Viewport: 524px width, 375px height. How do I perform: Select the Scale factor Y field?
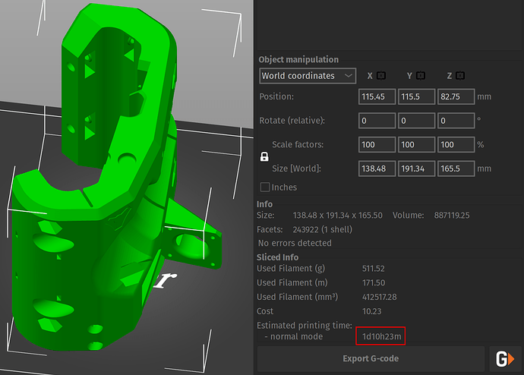pyautogui.click(x=416, y=144)
